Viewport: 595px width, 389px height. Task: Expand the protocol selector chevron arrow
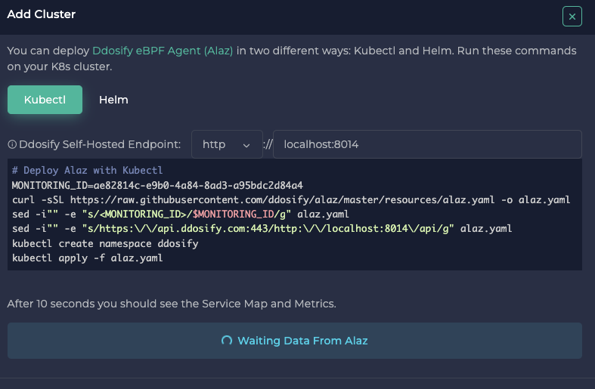tap(246, 145)
